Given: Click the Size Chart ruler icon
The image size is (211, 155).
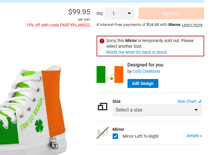Looking at the screenshot, I should [x=200, y=101].
